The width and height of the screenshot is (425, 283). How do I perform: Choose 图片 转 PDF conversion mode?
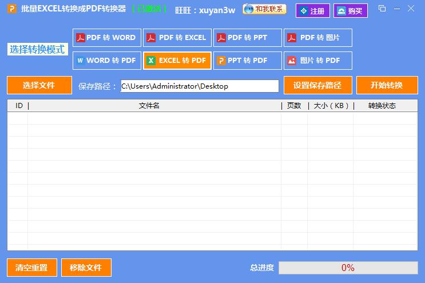(x=318, y=60)
